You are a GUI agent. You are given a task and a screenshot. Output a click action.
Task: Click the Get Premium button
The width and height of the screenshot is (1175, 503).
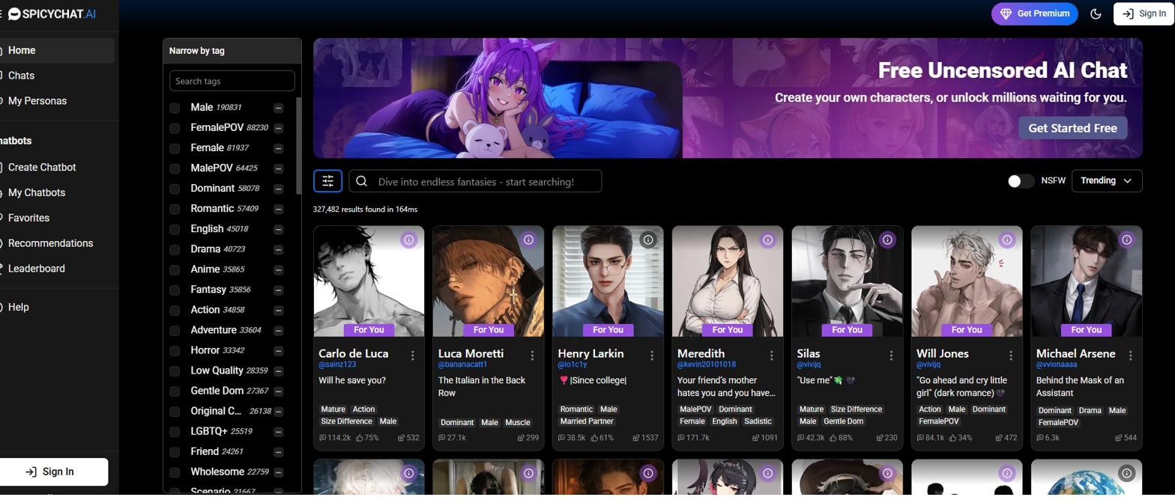1035,13
